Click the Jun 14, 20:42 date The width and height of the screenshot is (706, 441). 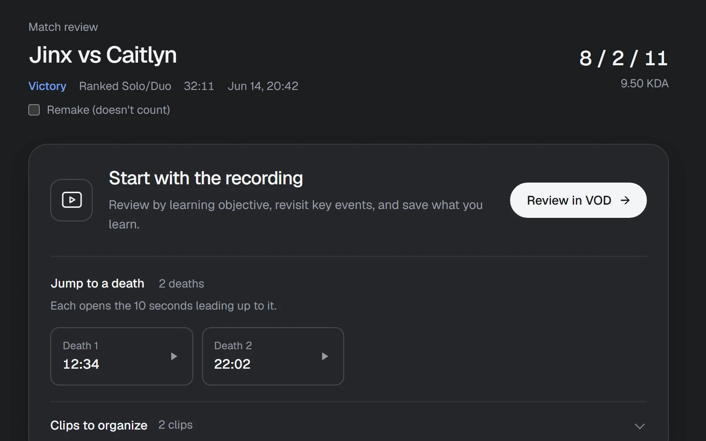[263, 86]
